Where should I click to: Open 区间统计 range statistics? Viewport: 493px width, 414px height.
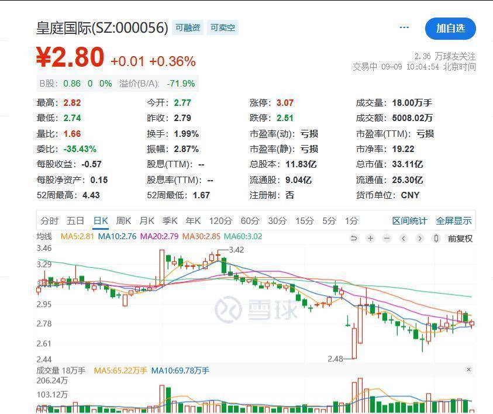click(409, 221)
